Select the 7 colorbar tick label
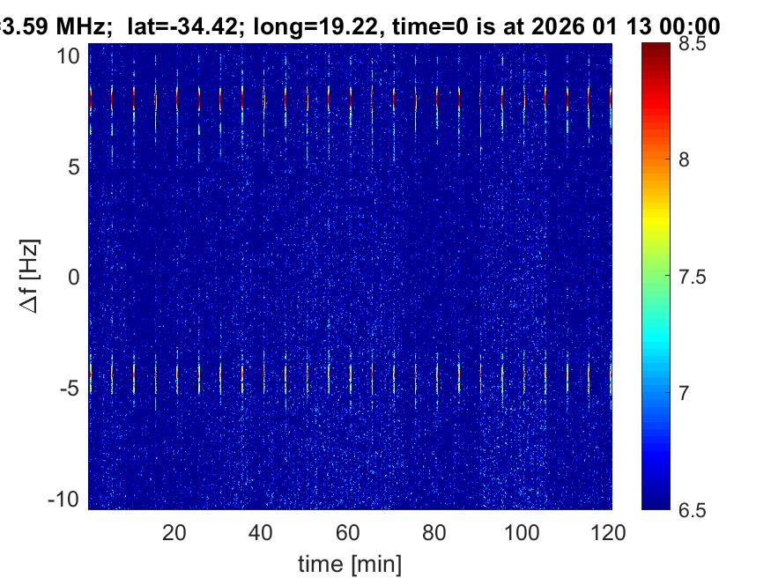The height and width of the screenshot is (578, 771). [687, 392]
